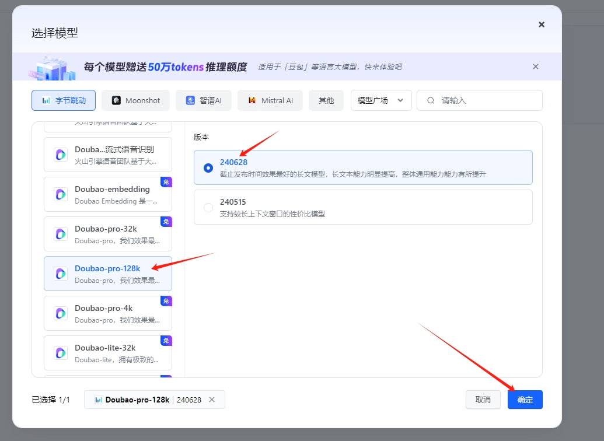The image size is (604, 441).
Task: Click the 240628 version title text
Action: 233,162
